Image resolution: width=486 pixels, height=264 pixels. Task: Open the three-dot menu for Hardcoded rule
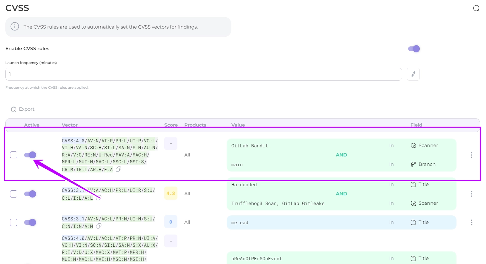click(471, 194)
